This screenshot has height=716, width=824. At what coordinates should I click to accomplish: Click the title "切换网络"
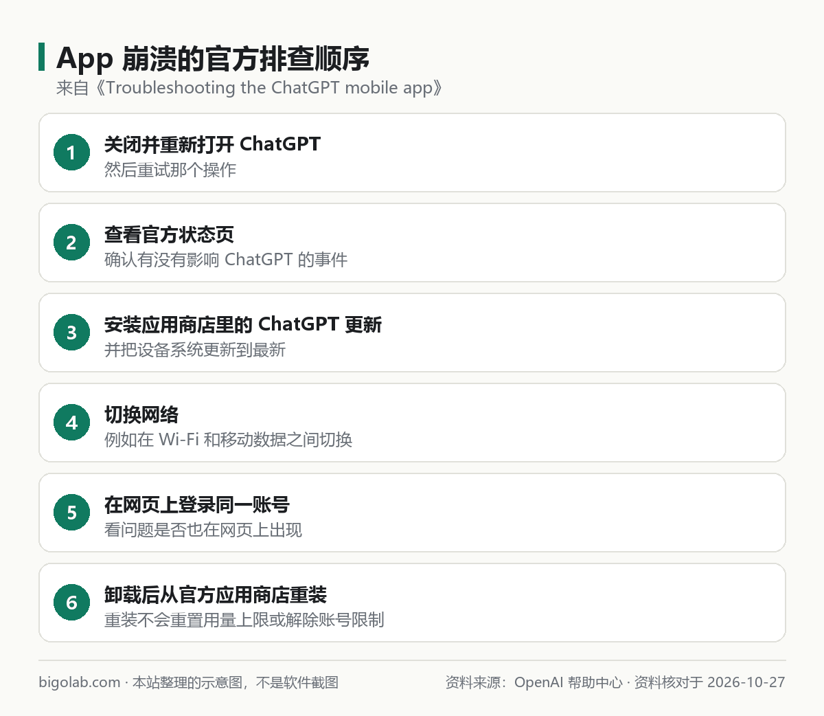(141, 414)
